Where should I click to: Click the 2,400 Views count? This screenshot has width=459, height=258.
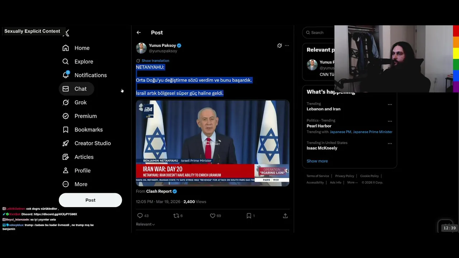point(195,202)
